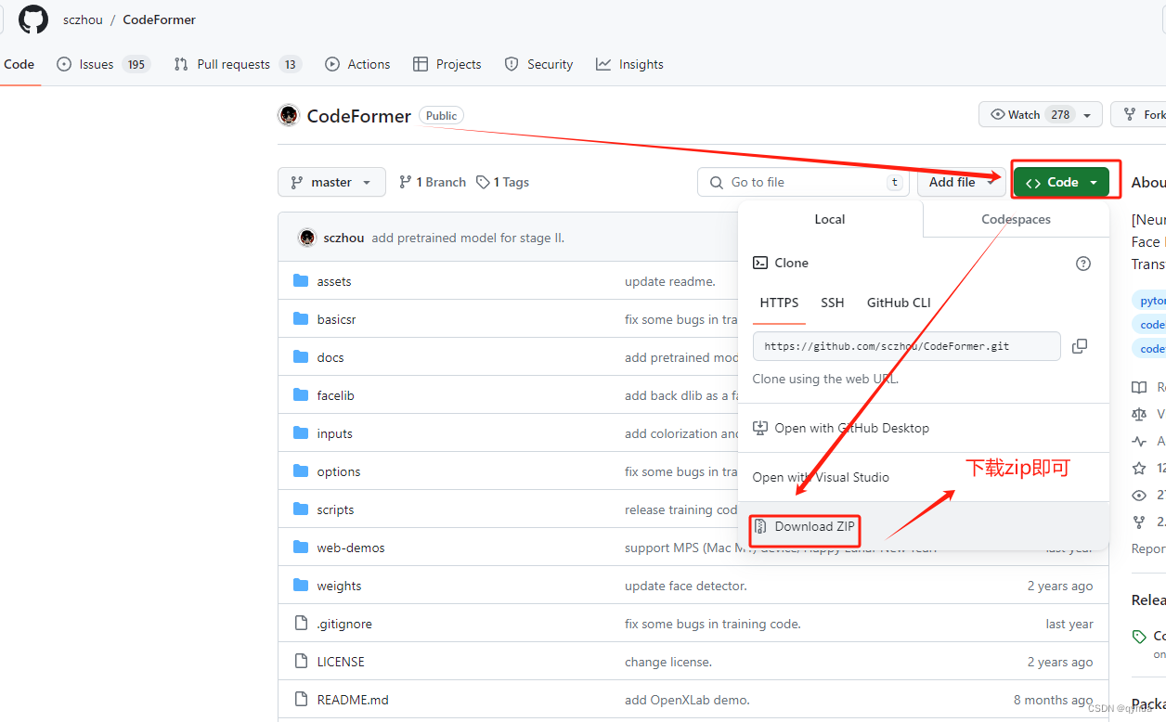Open the 'update face detector.' commit message
1166x722 pixels.
tap(686, 586)
